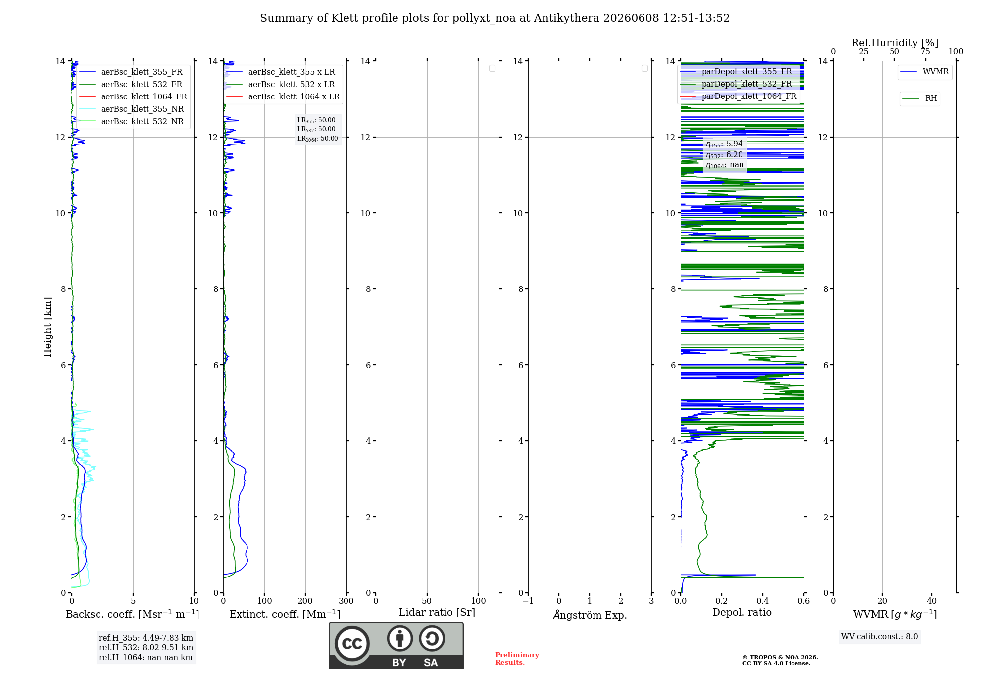The width and height of the screenshot is (990, 673).
Task: Click the green depolarization curve near 2 km
Action: (706, 517)
